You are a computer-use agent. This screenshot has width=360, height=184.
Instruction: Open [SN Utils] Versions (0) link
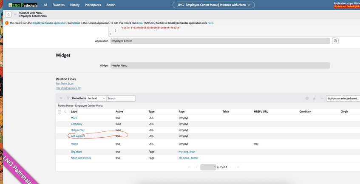68,88
